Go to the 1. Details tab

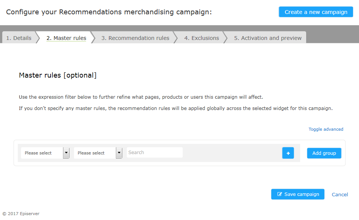click(19, 38)
